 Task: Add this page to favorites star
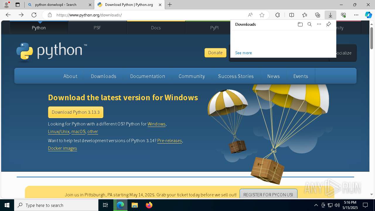coord(262,15)
